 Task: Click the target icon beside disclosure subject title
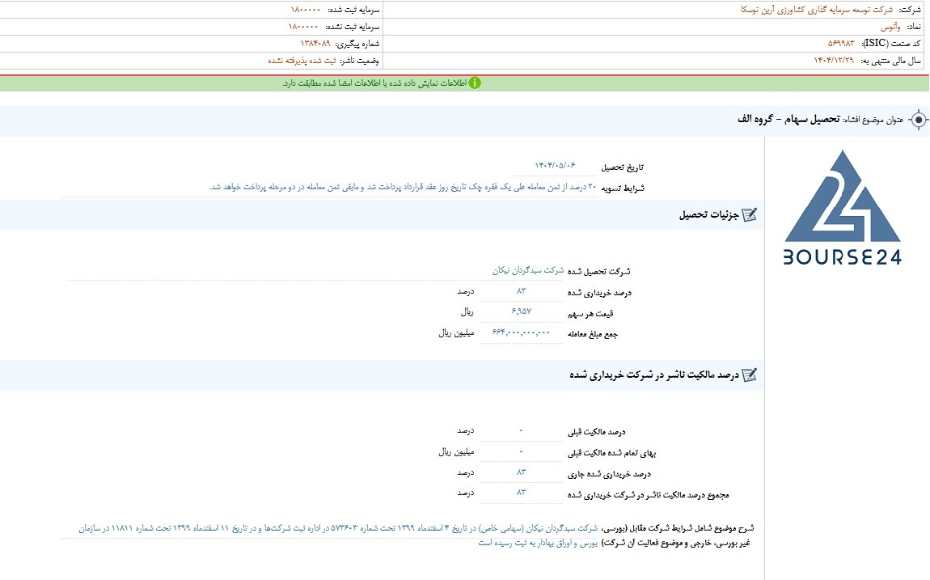918,121
